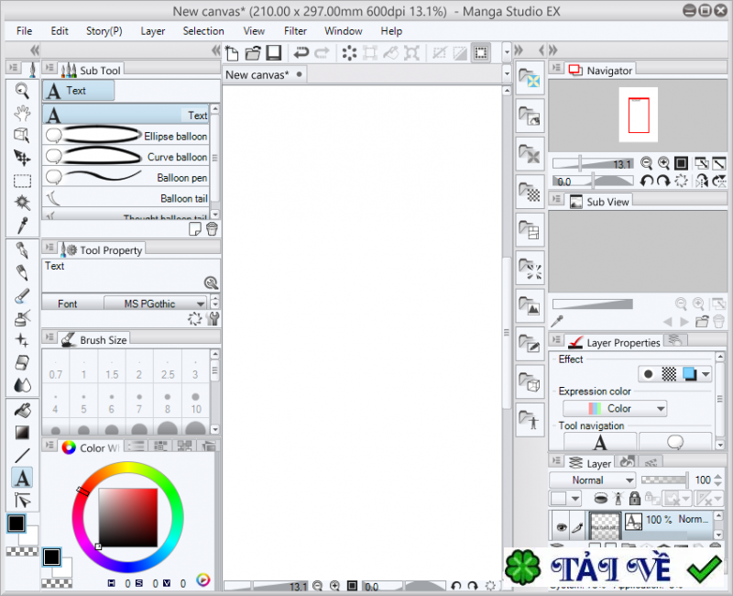
Task: Click the Save canvas icon
Action: [x=273, y=53]
